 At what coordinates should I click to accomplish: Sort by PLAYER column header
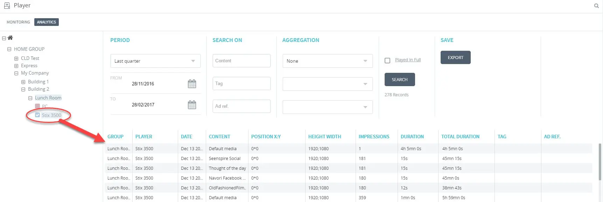[x=144, y=137]
